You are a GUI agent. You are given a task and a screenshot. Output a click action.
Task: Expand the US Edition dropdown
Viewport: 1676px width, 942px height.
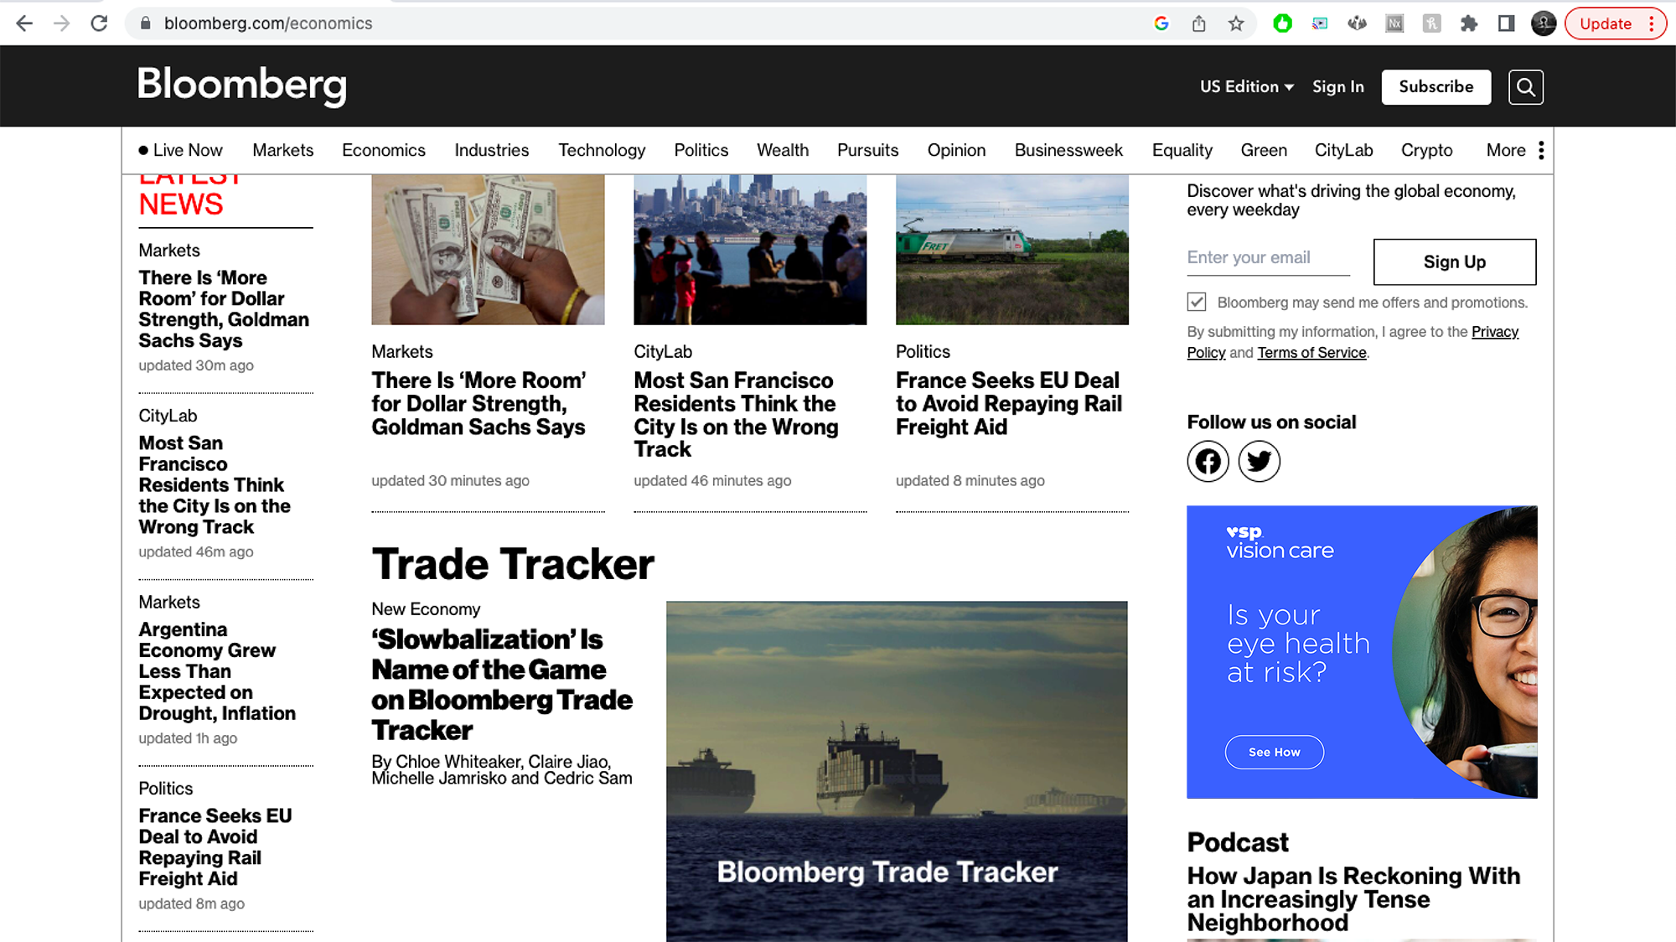point(1246,87)
